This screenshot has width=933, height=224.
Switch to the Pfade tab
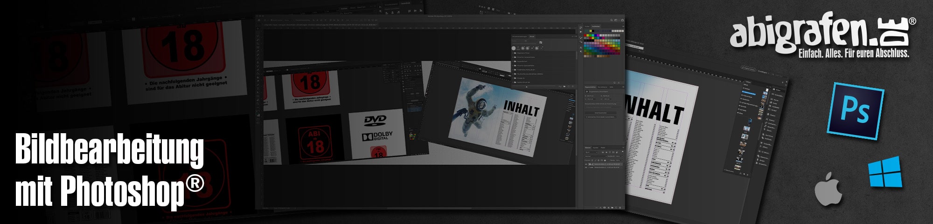(603, 148)
